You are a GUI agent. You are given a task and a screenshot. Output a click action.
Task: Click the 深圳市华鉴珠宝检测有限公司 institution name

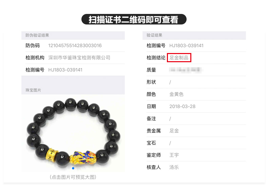point(79,58)
